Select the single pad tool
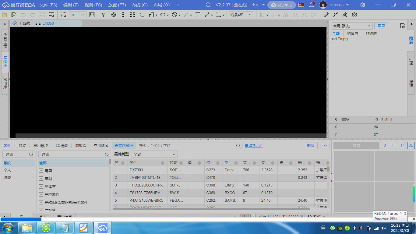Viewport: 416px width, 234px height. [x=113, y=15]
